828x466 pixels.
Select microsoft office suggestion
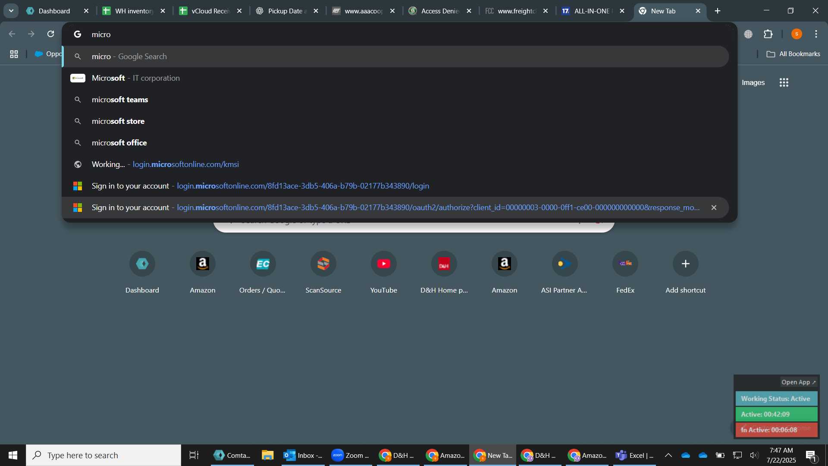pyautogui.click(x=395, y=143)
